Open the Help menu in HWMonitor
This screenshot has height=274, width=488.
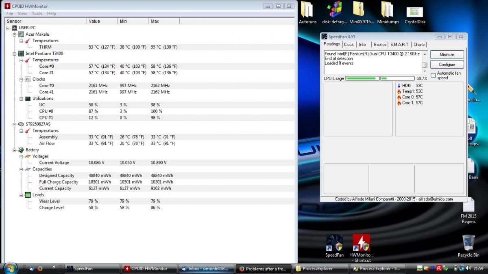pyautogui.click(x=52, y=13)
